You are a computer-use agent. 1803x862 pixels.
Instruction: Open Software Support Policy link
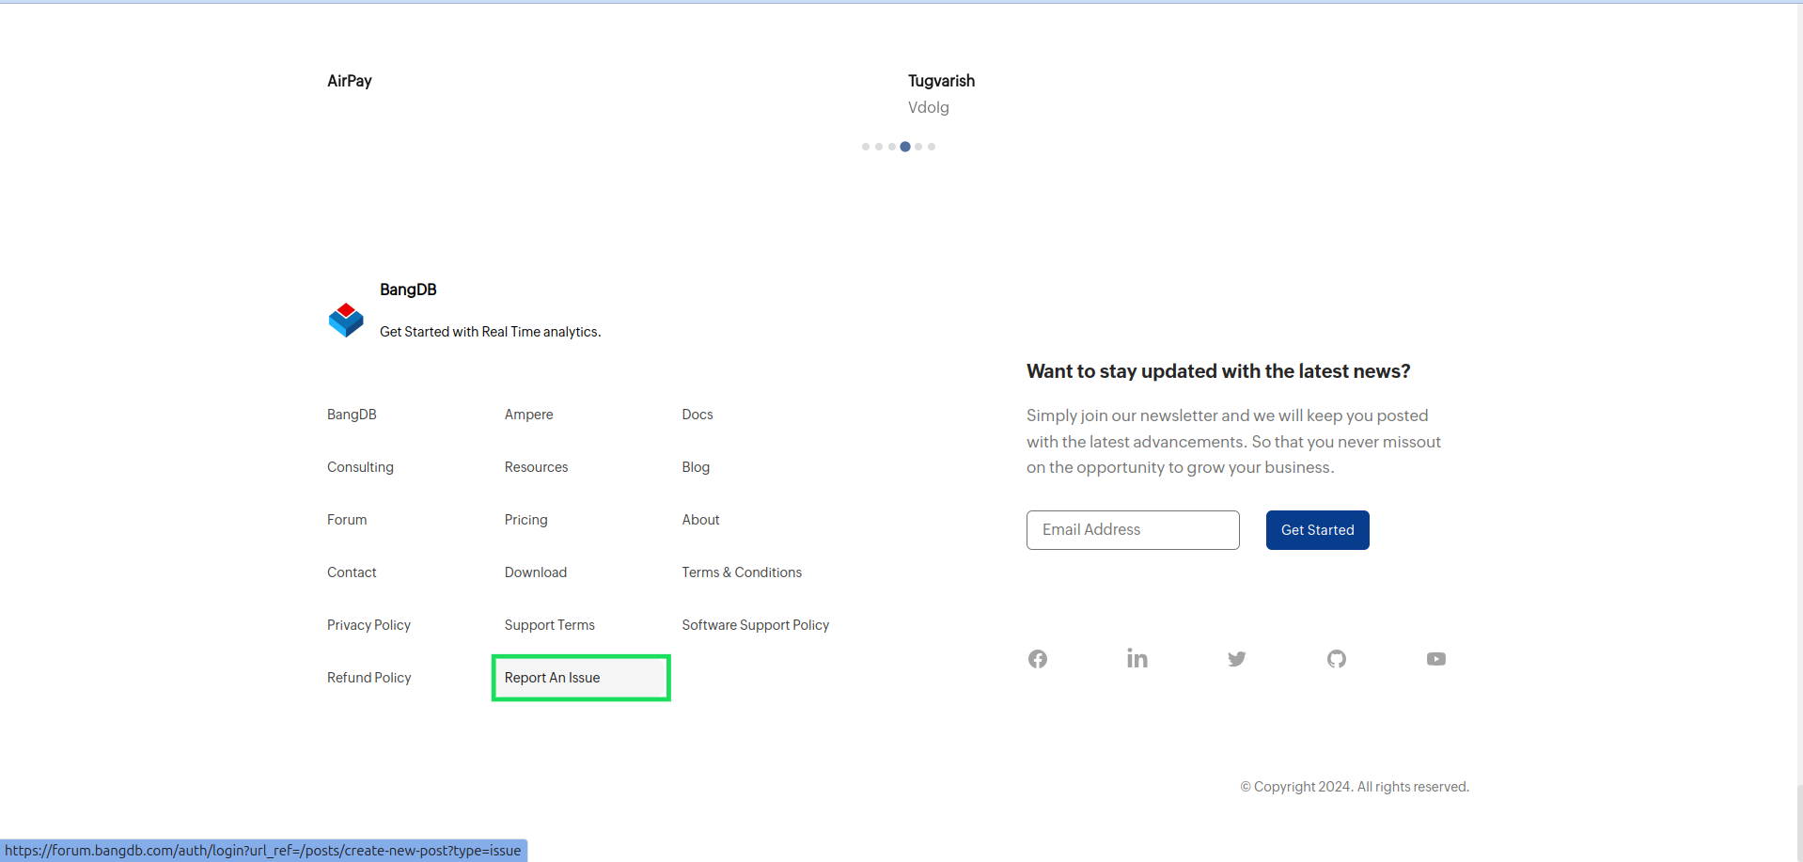pos(756,625)
